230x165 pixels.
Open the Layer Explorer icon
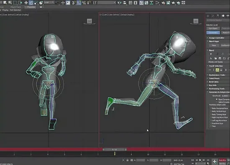coord(135,3)
